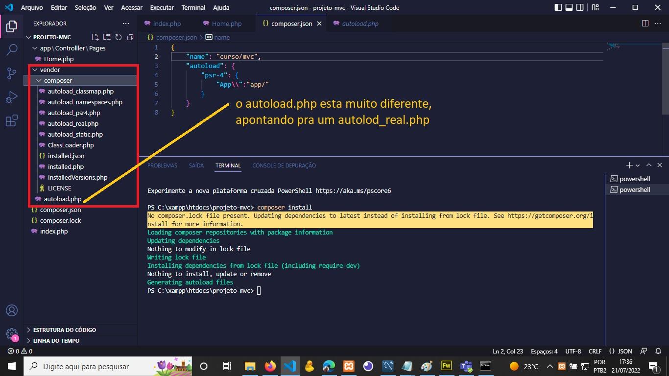
Task: Open ClassLoader.php in explorer
Action: (x=71, y=145)
